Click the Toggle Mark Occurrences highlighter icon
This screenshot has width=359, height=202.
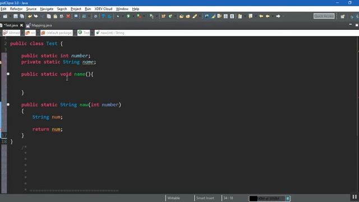213,16
